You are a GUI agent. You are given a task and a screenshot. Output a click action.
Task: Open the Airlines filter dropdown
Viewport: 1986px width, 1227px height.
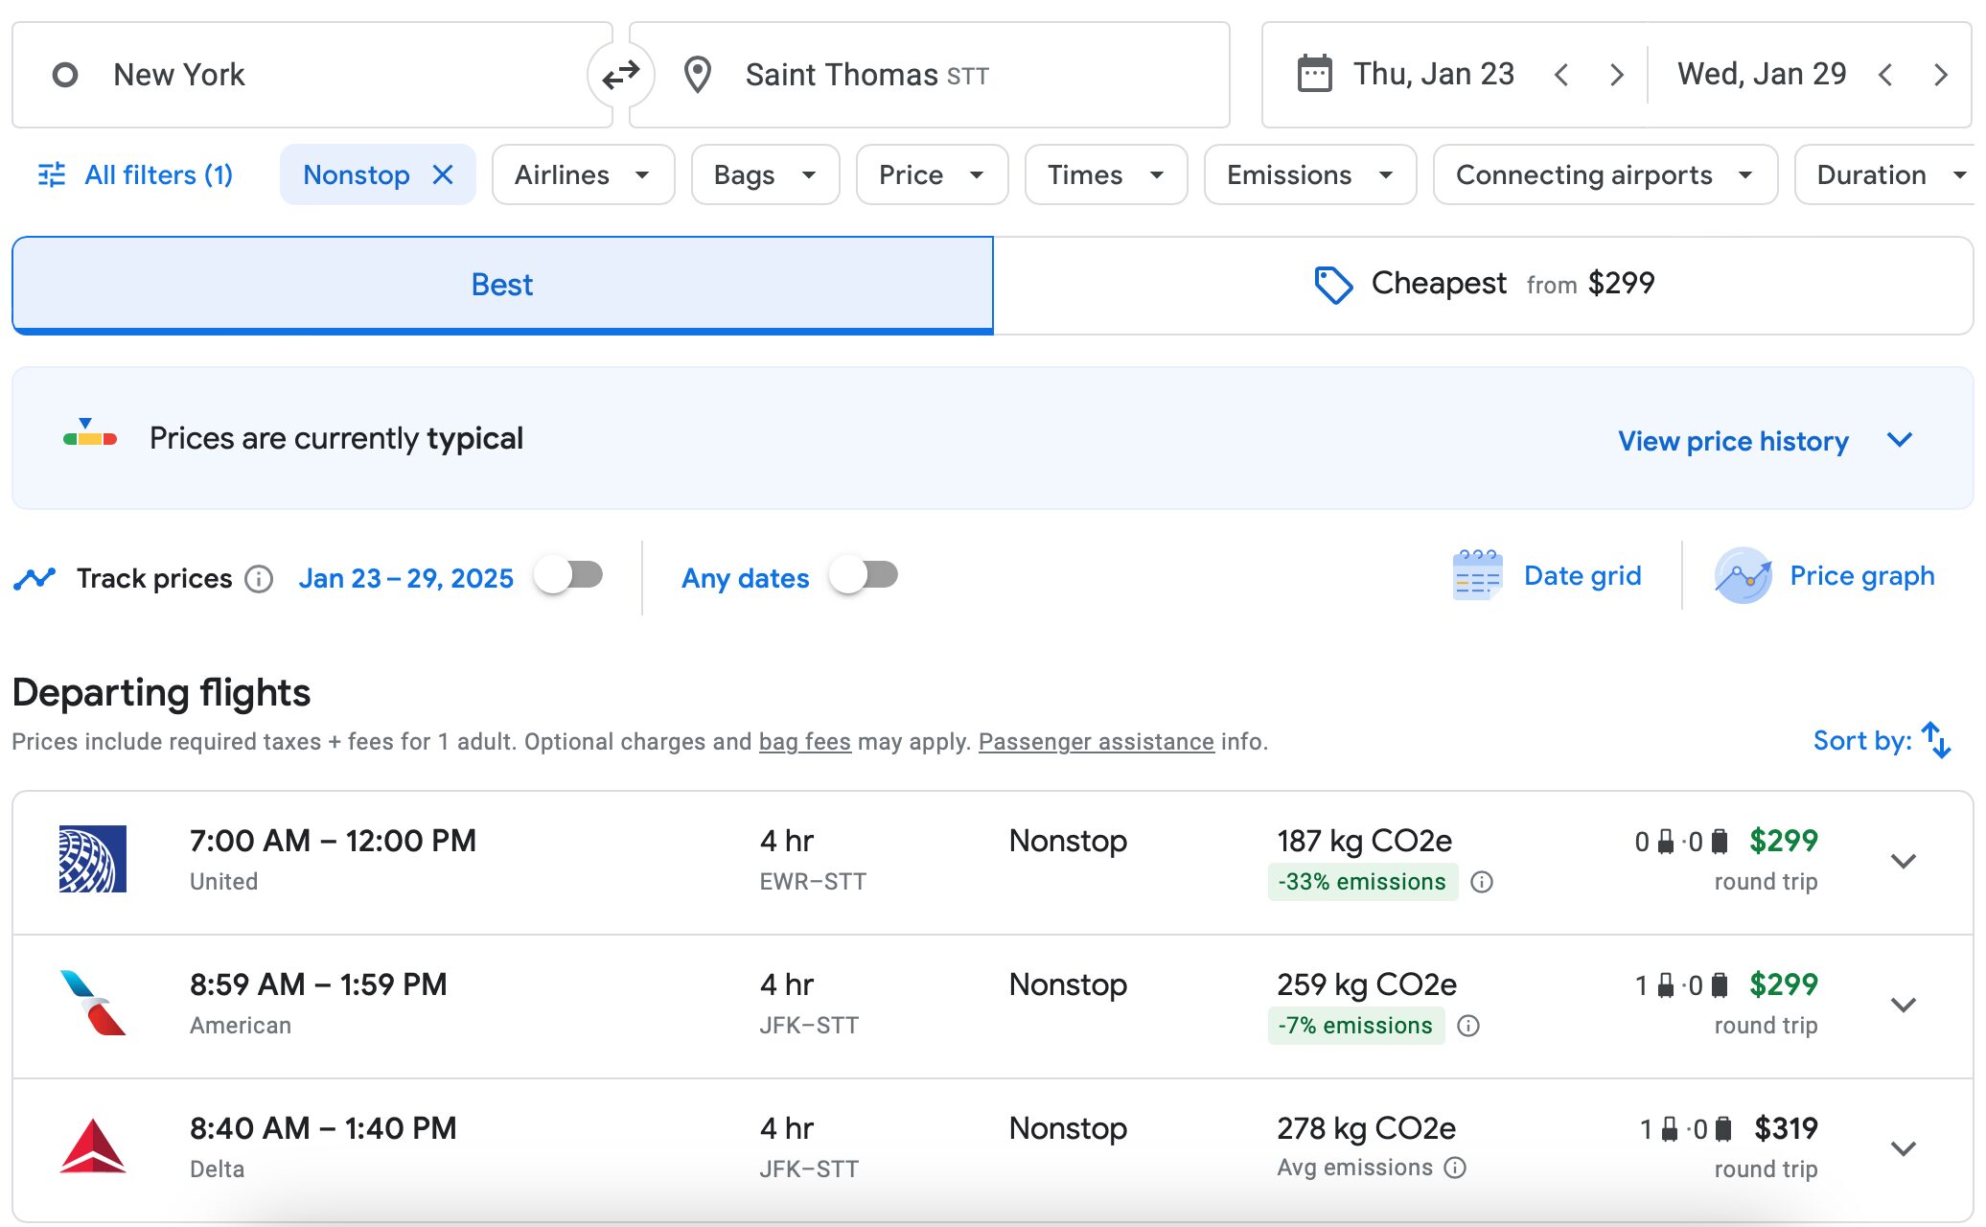582,174
